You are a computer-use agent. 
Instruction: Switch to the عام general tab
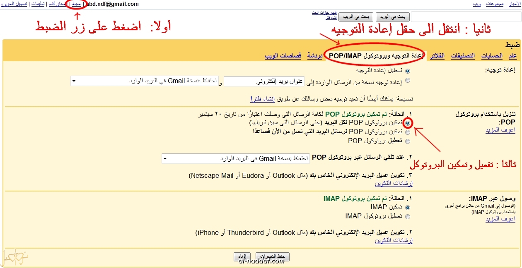click(x=513, y=56)
